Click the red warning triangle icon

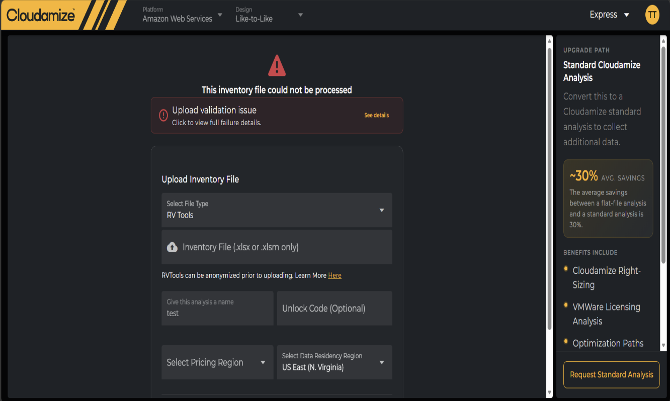(277, 66)
